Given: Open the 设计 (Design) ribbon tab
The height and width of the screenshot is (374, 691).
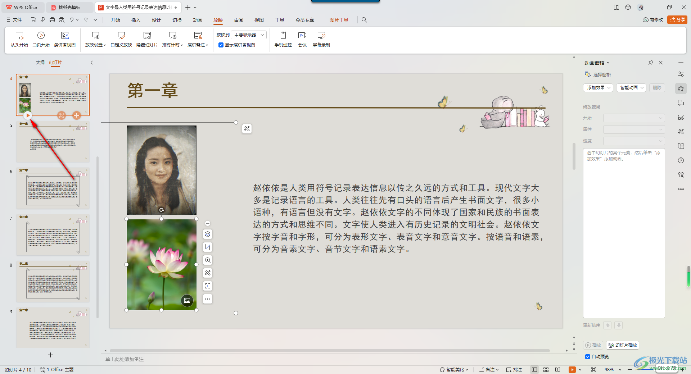Looking at the screenshot, I should [157, 20].
